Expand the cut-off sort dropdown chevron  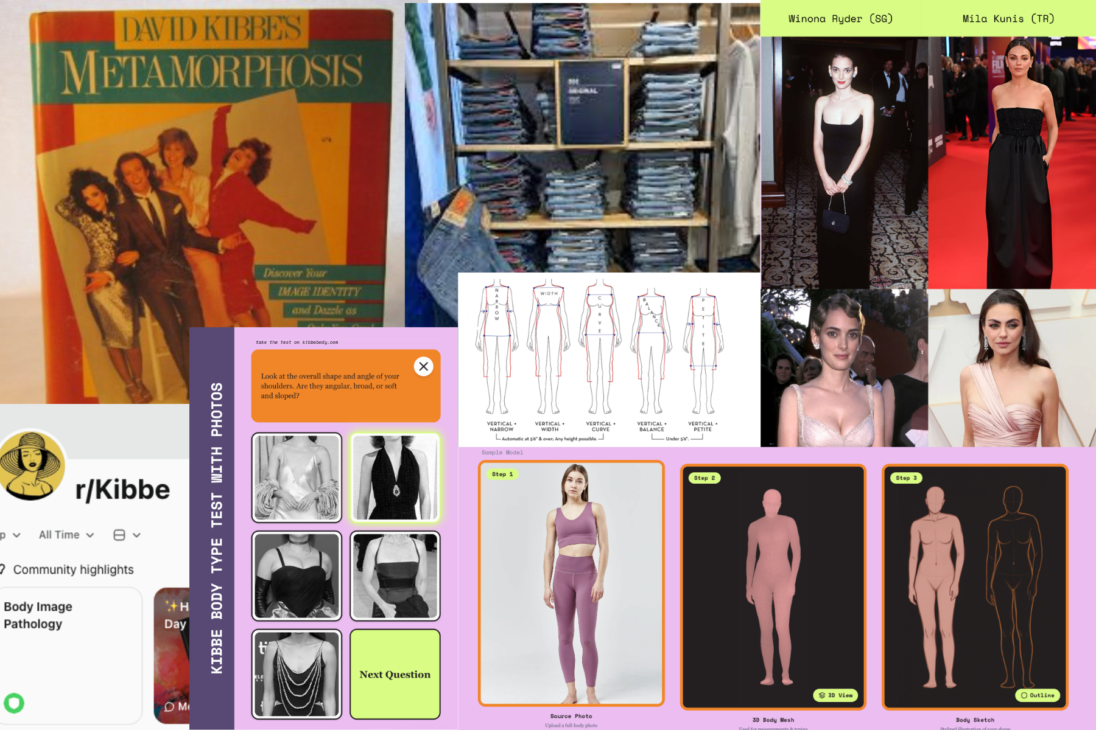tap(16, 535)
